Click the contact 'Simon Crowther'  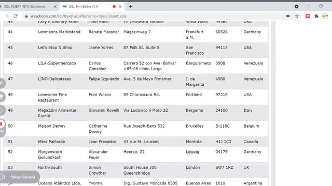click(x=98, y=170)
